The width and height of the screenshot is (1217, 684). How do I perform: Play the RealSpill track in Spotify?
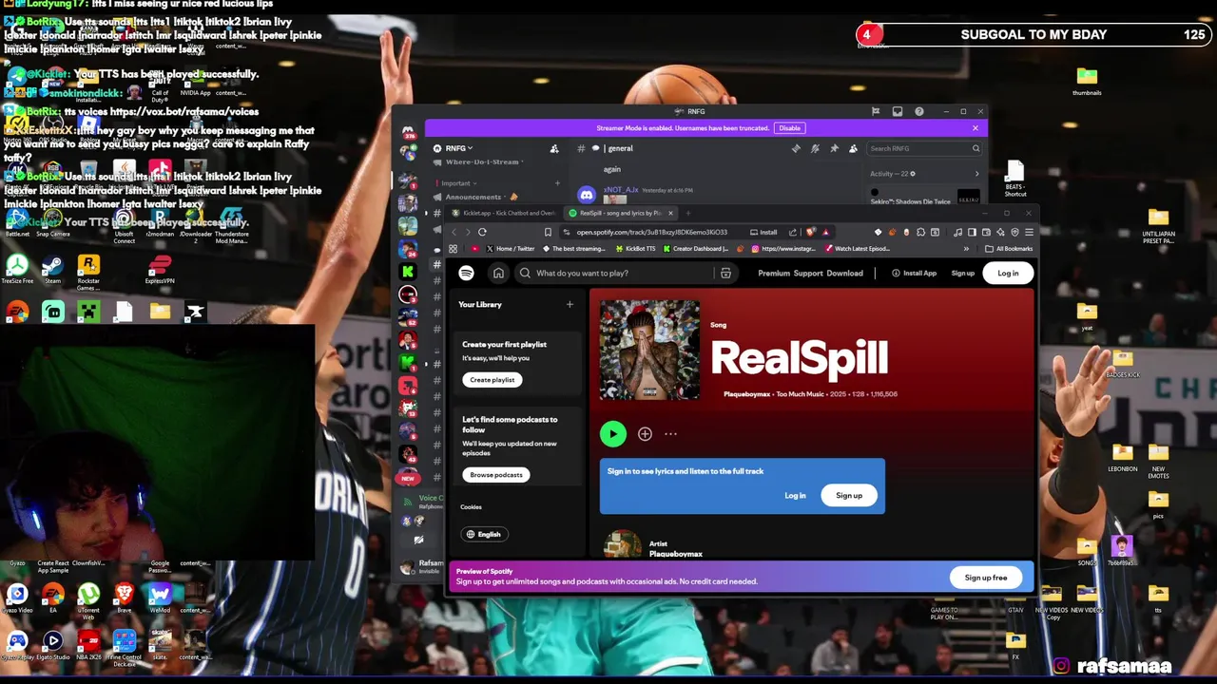[612, 434]
